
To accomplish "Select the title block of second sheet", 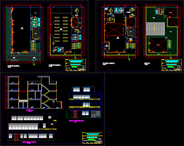I will [172, 65].
